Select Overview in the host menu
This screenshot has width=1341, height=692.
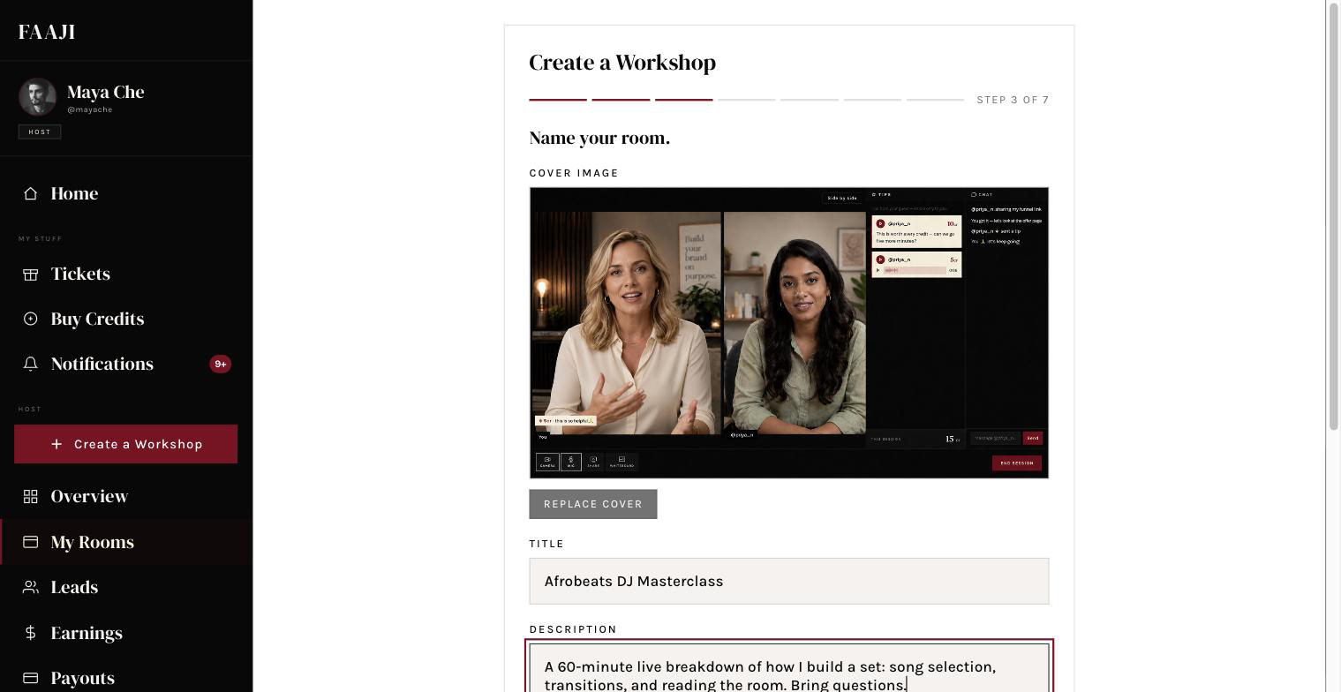click(x=126, y=496)
